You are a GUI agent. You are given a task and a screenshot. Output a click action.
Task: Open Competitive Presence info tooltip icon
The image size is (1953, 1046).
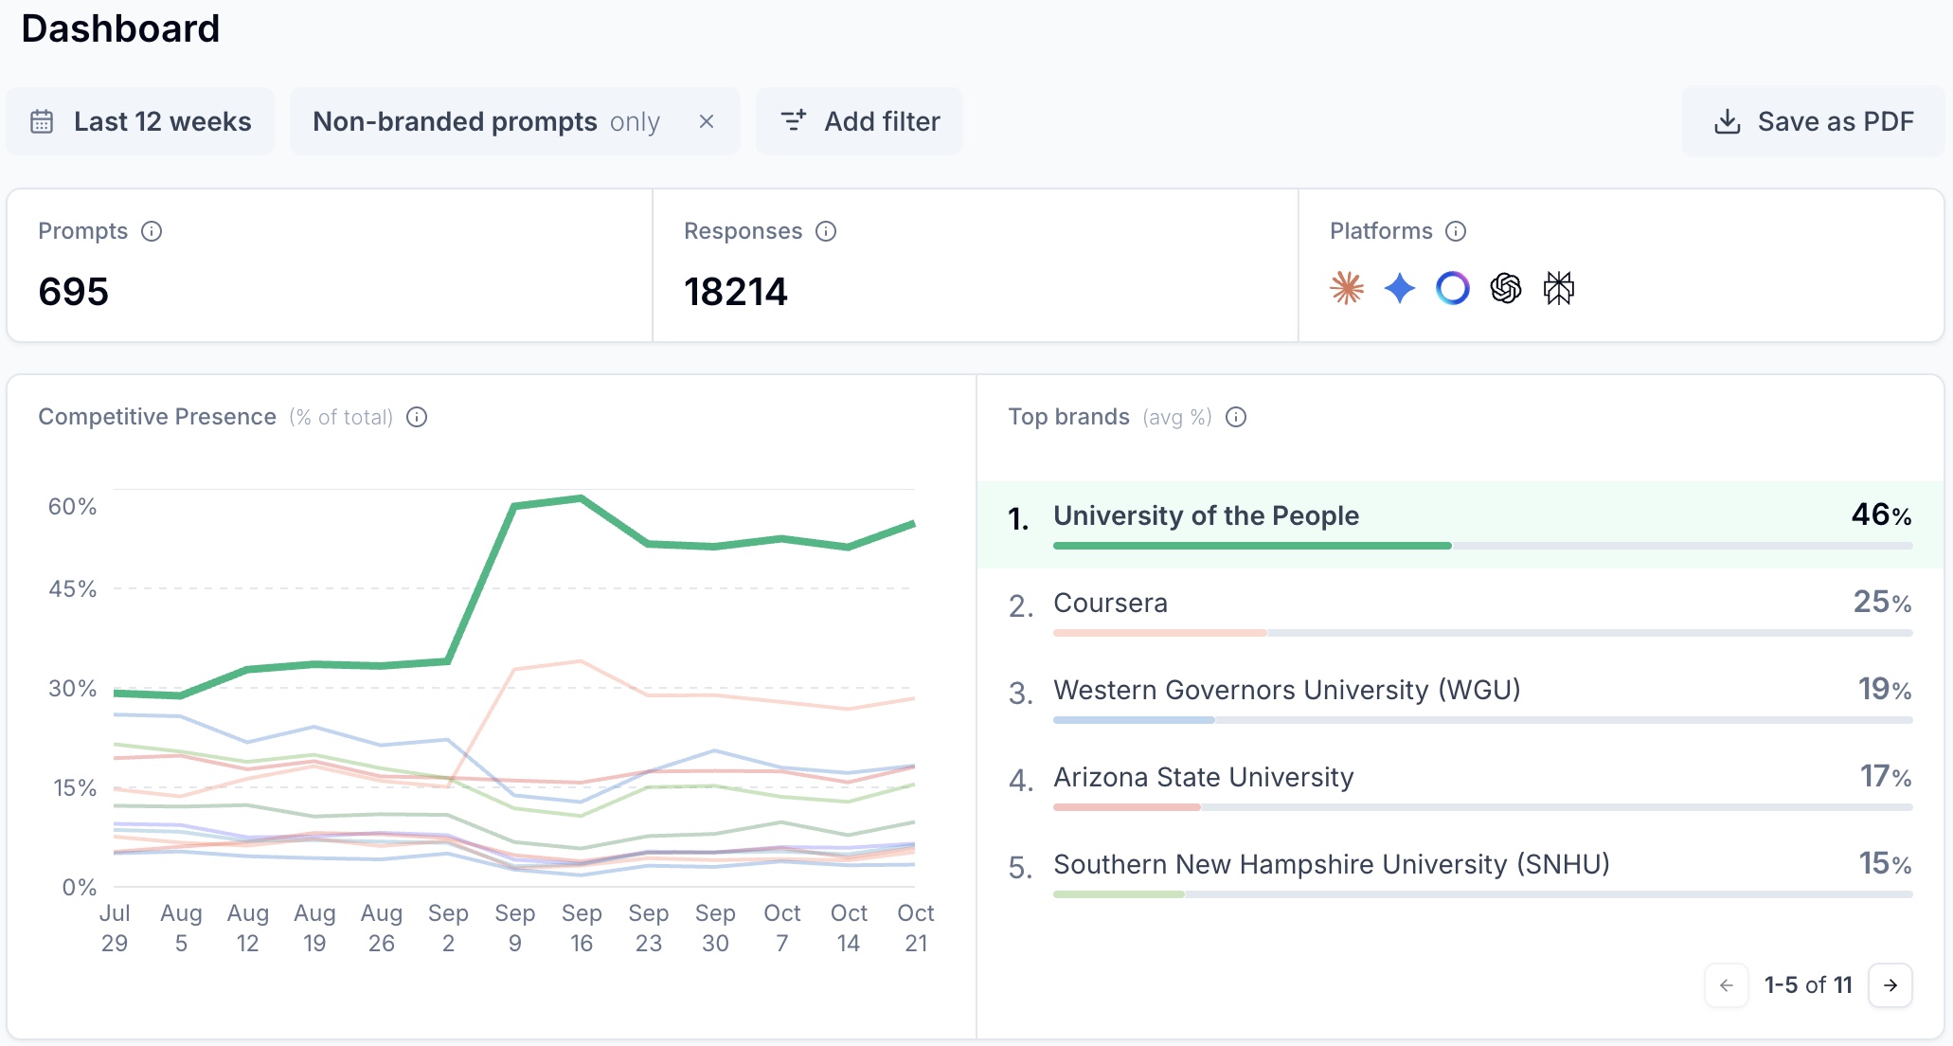pos(417,417)
